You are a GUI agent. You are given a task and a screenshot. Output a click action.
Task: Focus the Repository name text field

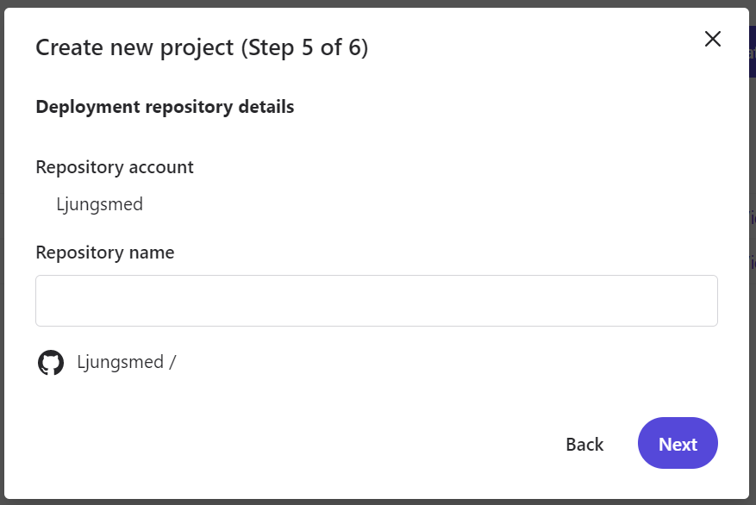point(376,301)
